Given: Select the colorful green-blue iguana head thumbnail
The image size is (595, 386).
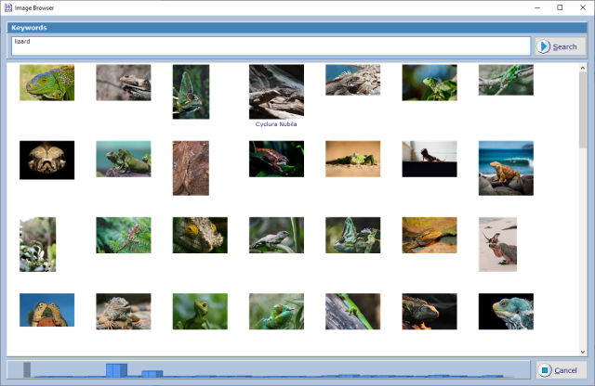Looking at the screenshot, I should coord(47,83).
